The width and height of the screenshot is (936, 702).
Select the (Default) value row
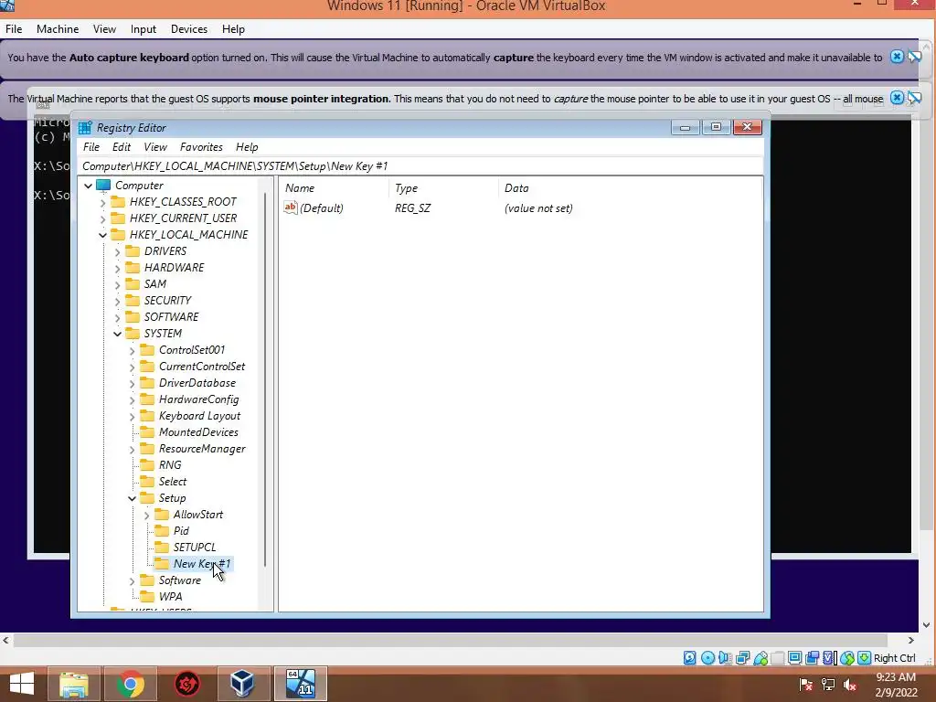click(429, 207)
